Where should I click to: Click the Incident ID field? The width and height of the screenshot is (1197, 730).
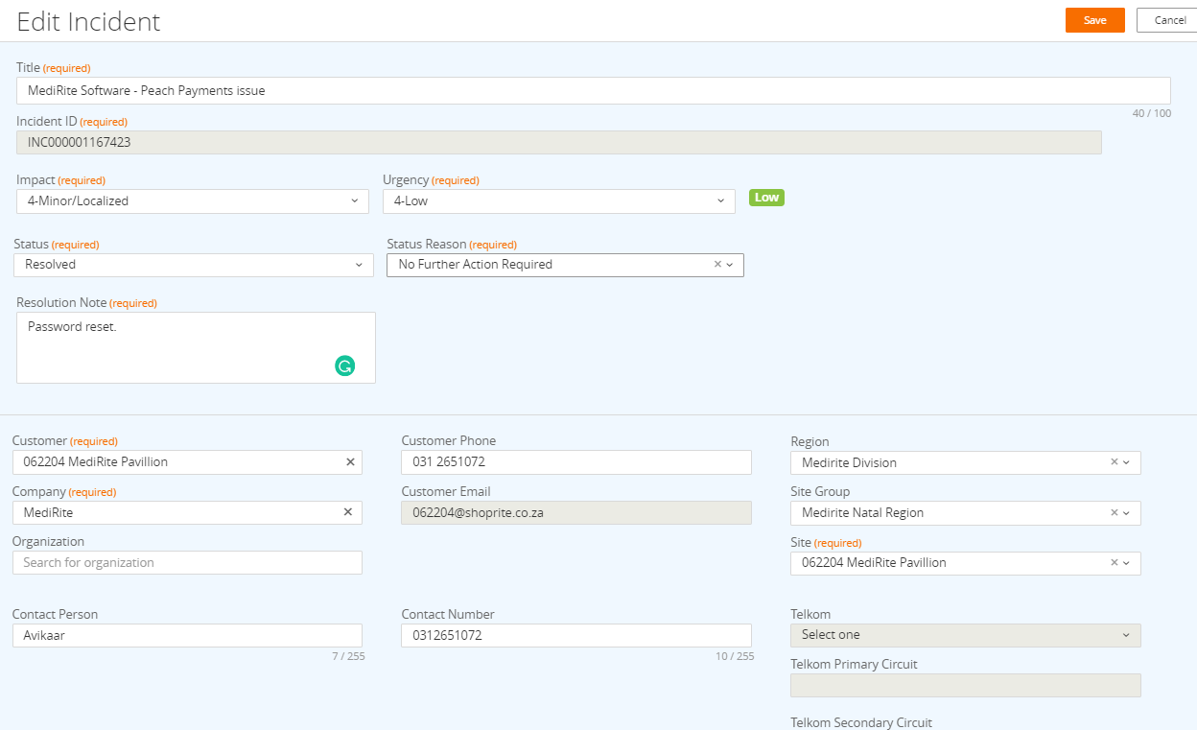(559, 142)
